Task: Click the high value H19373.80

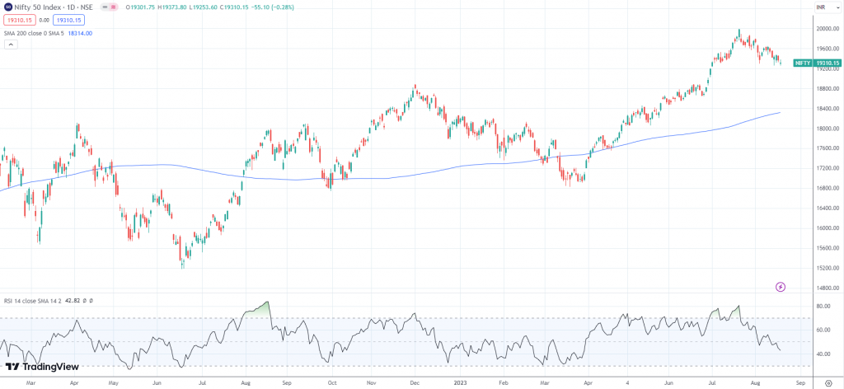Action: point(171,7)
